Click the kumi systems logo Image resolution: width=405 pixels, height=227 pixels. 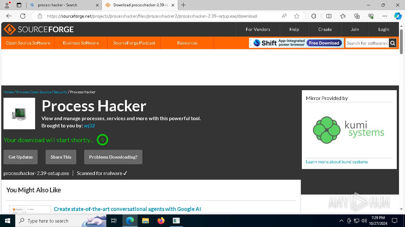[349, 130]
